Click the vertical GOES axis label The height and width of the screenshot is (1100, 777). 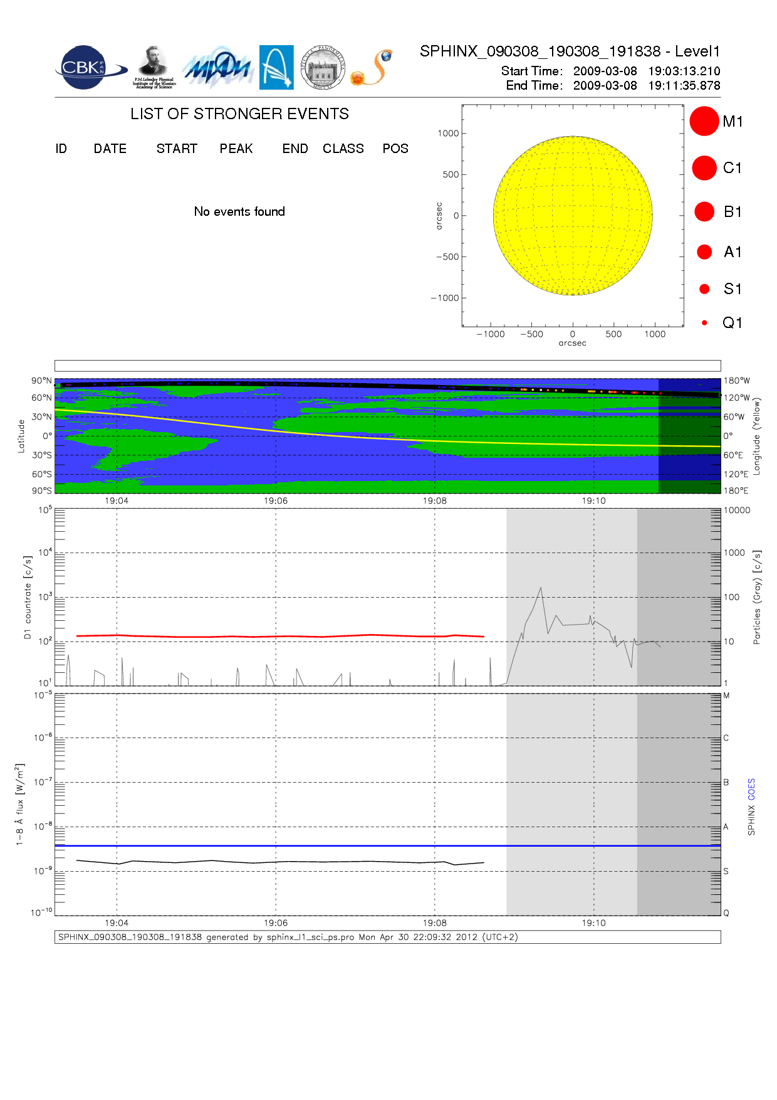pos(751,789)
